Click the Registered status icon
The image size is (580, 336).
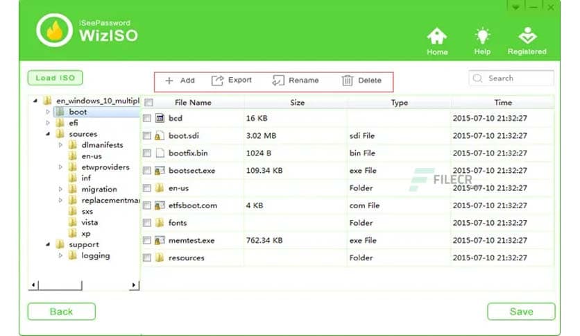click(527, 35)
